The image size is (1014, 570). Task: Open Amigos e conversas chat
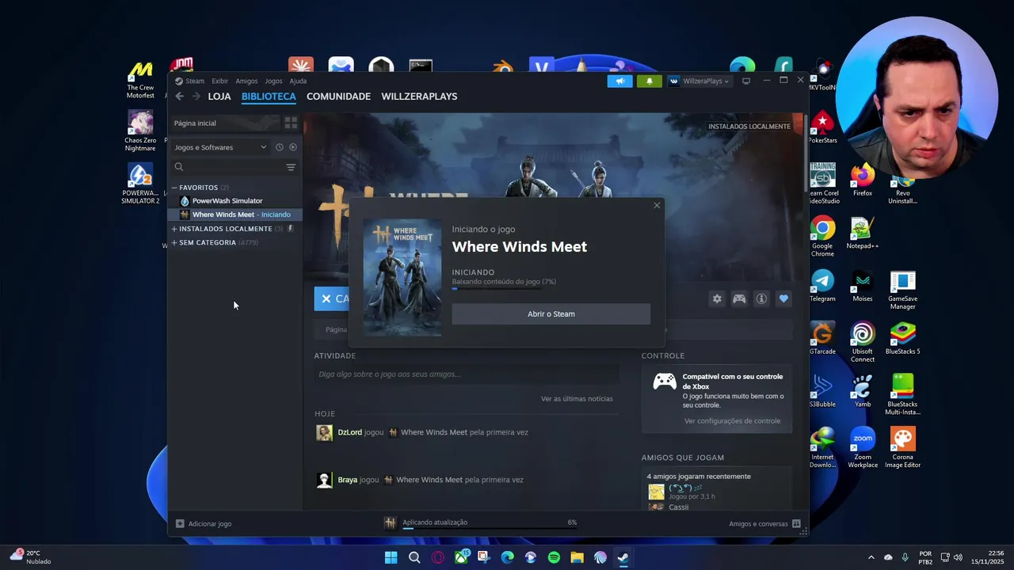(x=764, y=524)
